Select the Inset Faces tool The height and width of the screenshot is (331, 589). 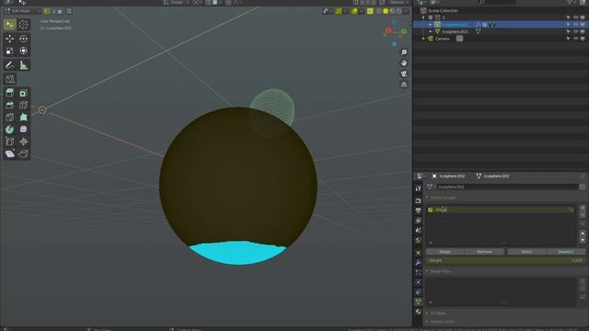point(23,93)
